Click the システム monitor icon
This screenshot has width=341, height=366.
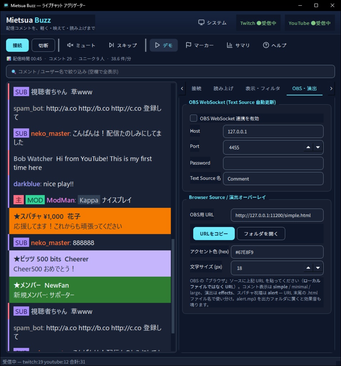(201, 23)
